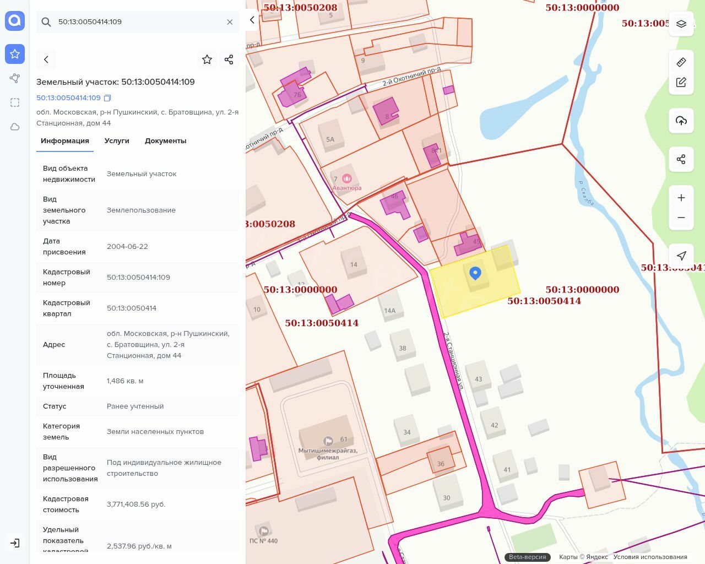Add parcel to favorites with star

pos(207,59)
